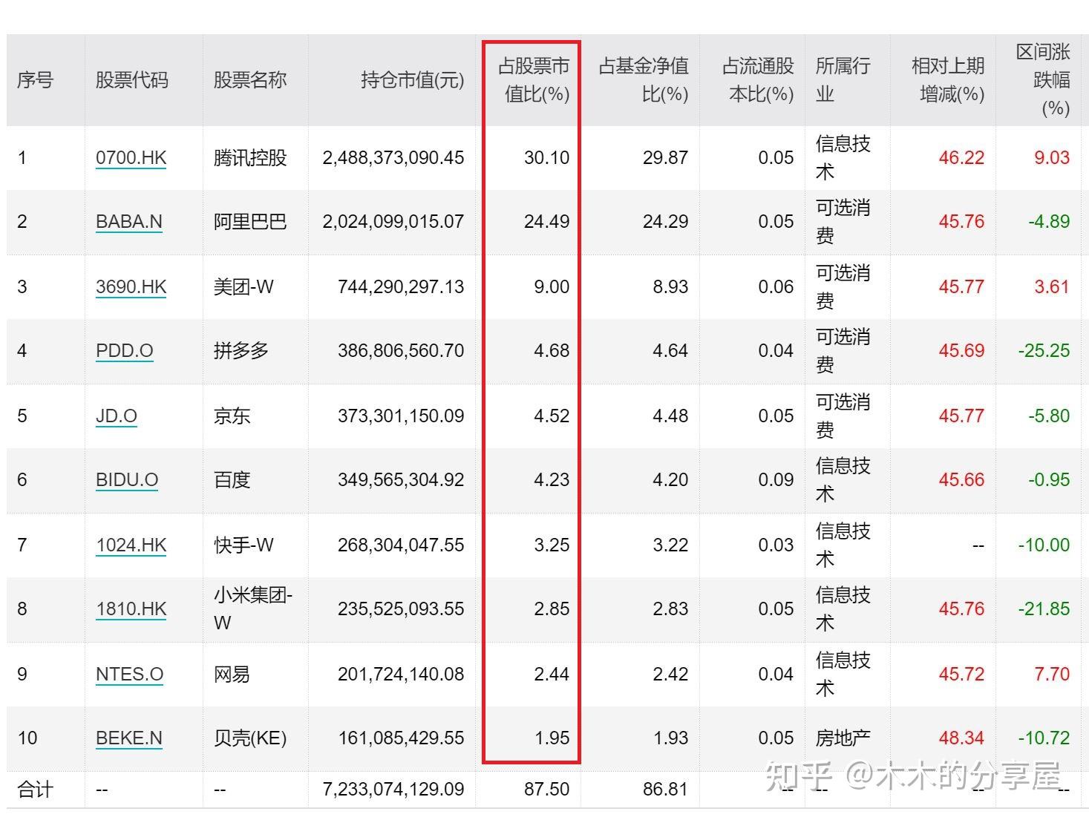The height and width of the screenshot is (820, 1089).
Task: Open stock code link BEKE.N
Action: pyautogui.click(x=129, y=738)
